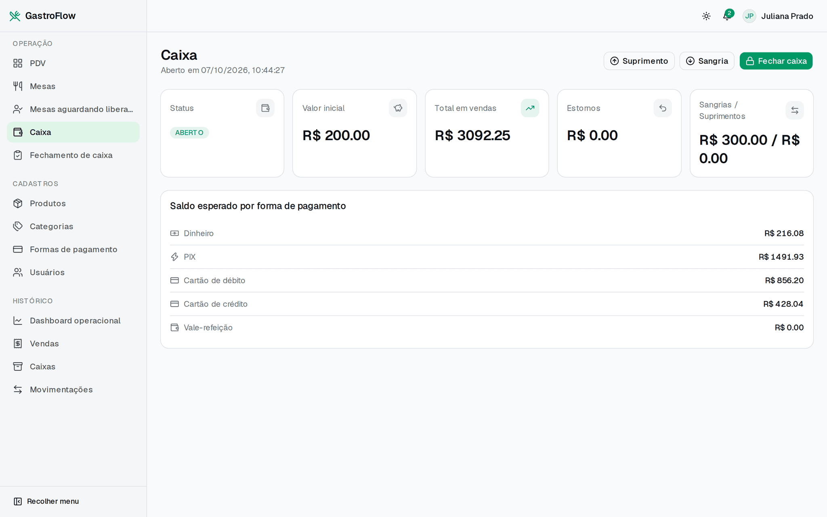
Task: Select the PIX payment row
Action: [x=487, y=257]
